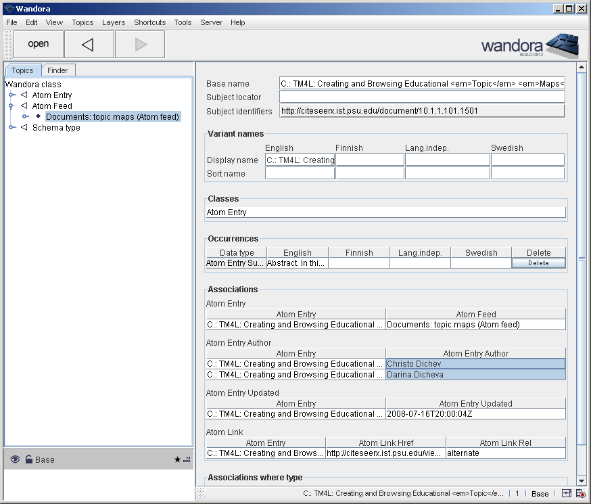Switch to the Finder tab

click(x=57, y=70)
